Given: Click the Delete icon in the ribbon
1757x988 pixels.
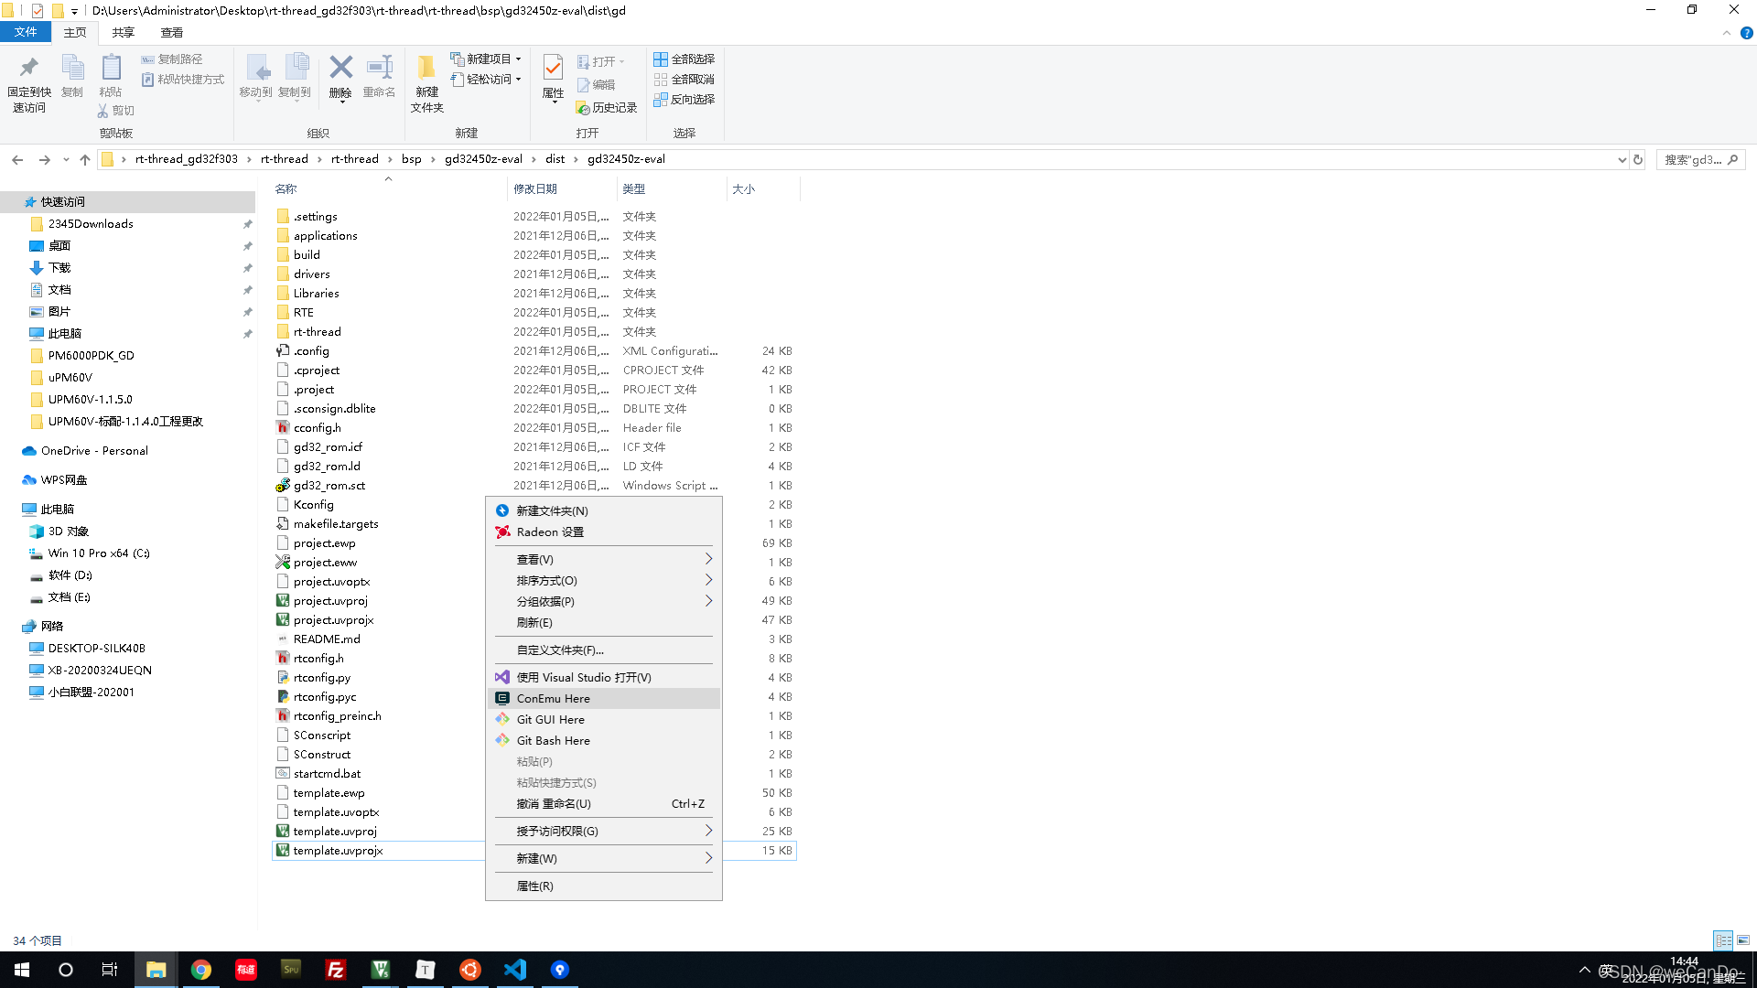Looking at the screenshot, I should click(x=340, y=69).
